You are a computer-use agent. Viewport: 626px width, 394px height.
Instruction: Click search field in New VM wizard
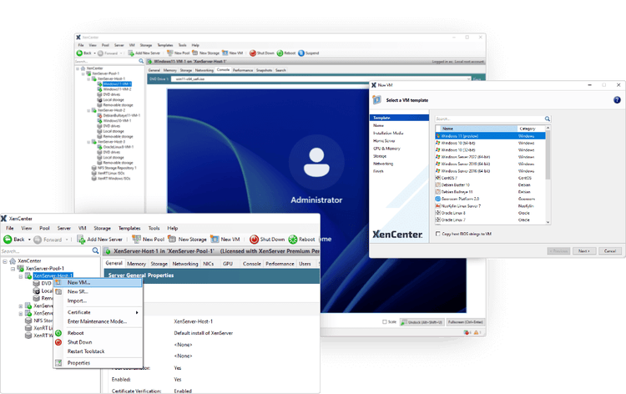click(x=489, y=119)
